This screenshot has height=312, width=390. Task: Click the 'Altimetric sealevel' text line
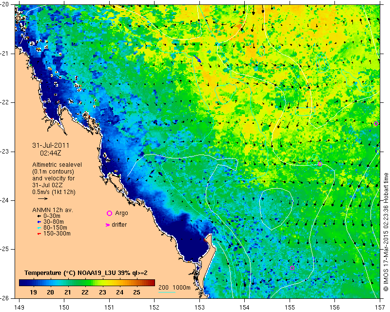(57, 165)
